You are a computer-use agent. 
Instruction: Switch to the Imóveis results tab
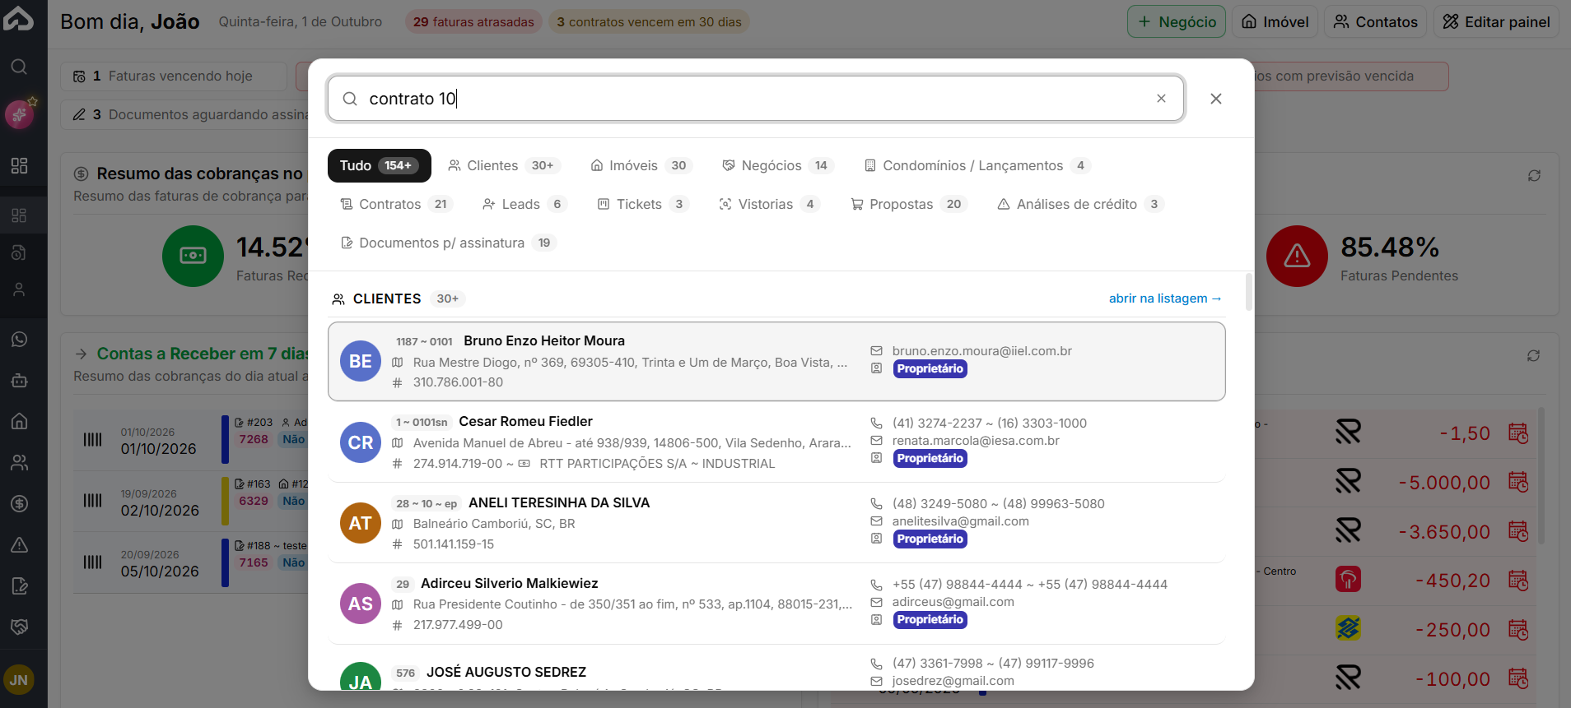point(642,165)
